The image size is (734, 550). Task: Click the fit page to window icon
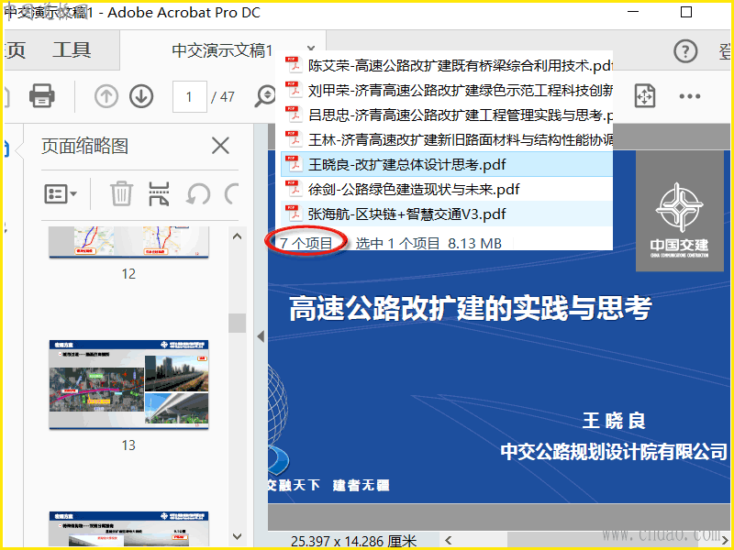645,96
